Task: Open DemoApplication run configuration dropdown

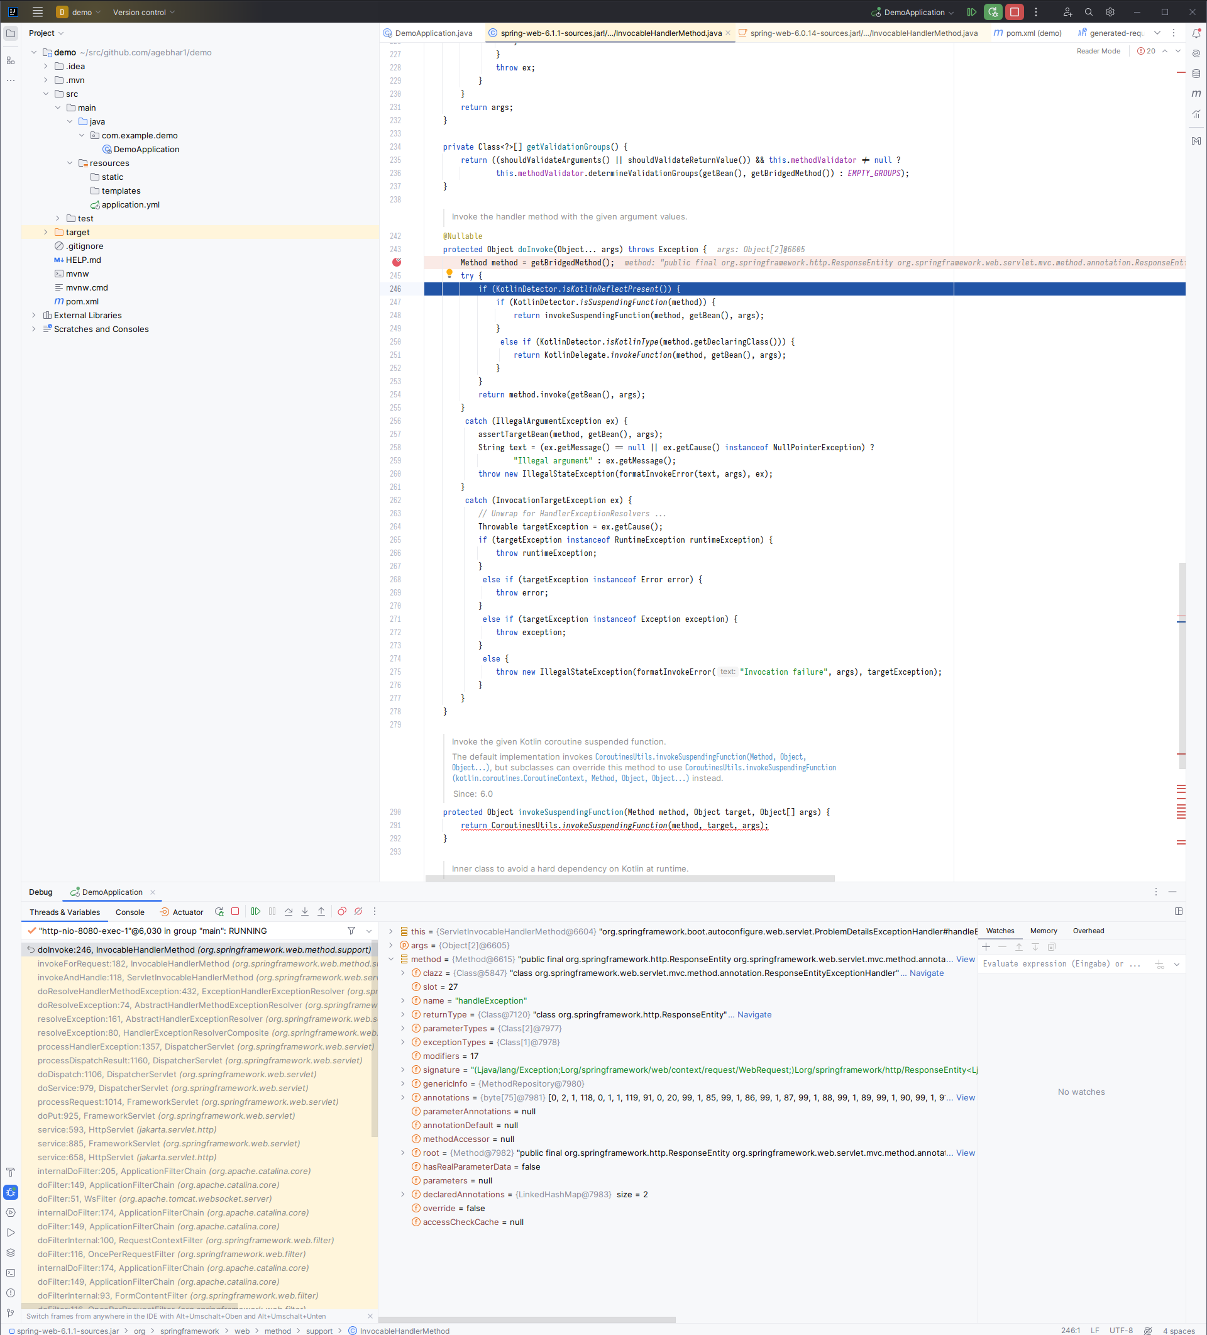Action: point(912,12)
